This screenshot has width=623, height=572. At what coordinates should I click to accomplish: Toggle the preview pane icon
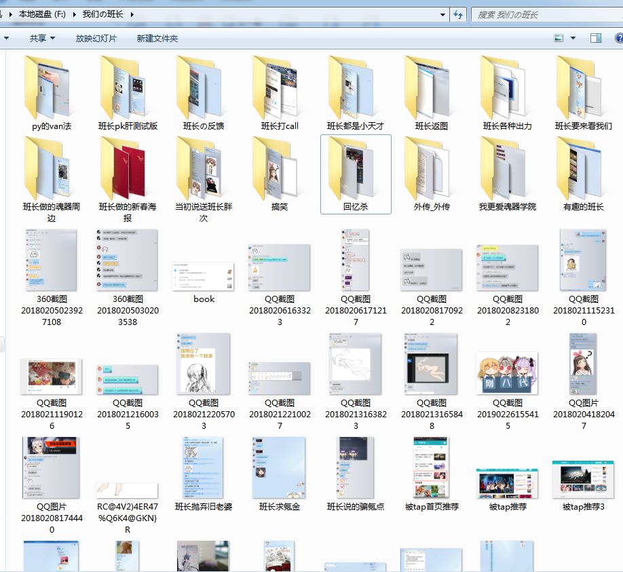tap(596, 38)
